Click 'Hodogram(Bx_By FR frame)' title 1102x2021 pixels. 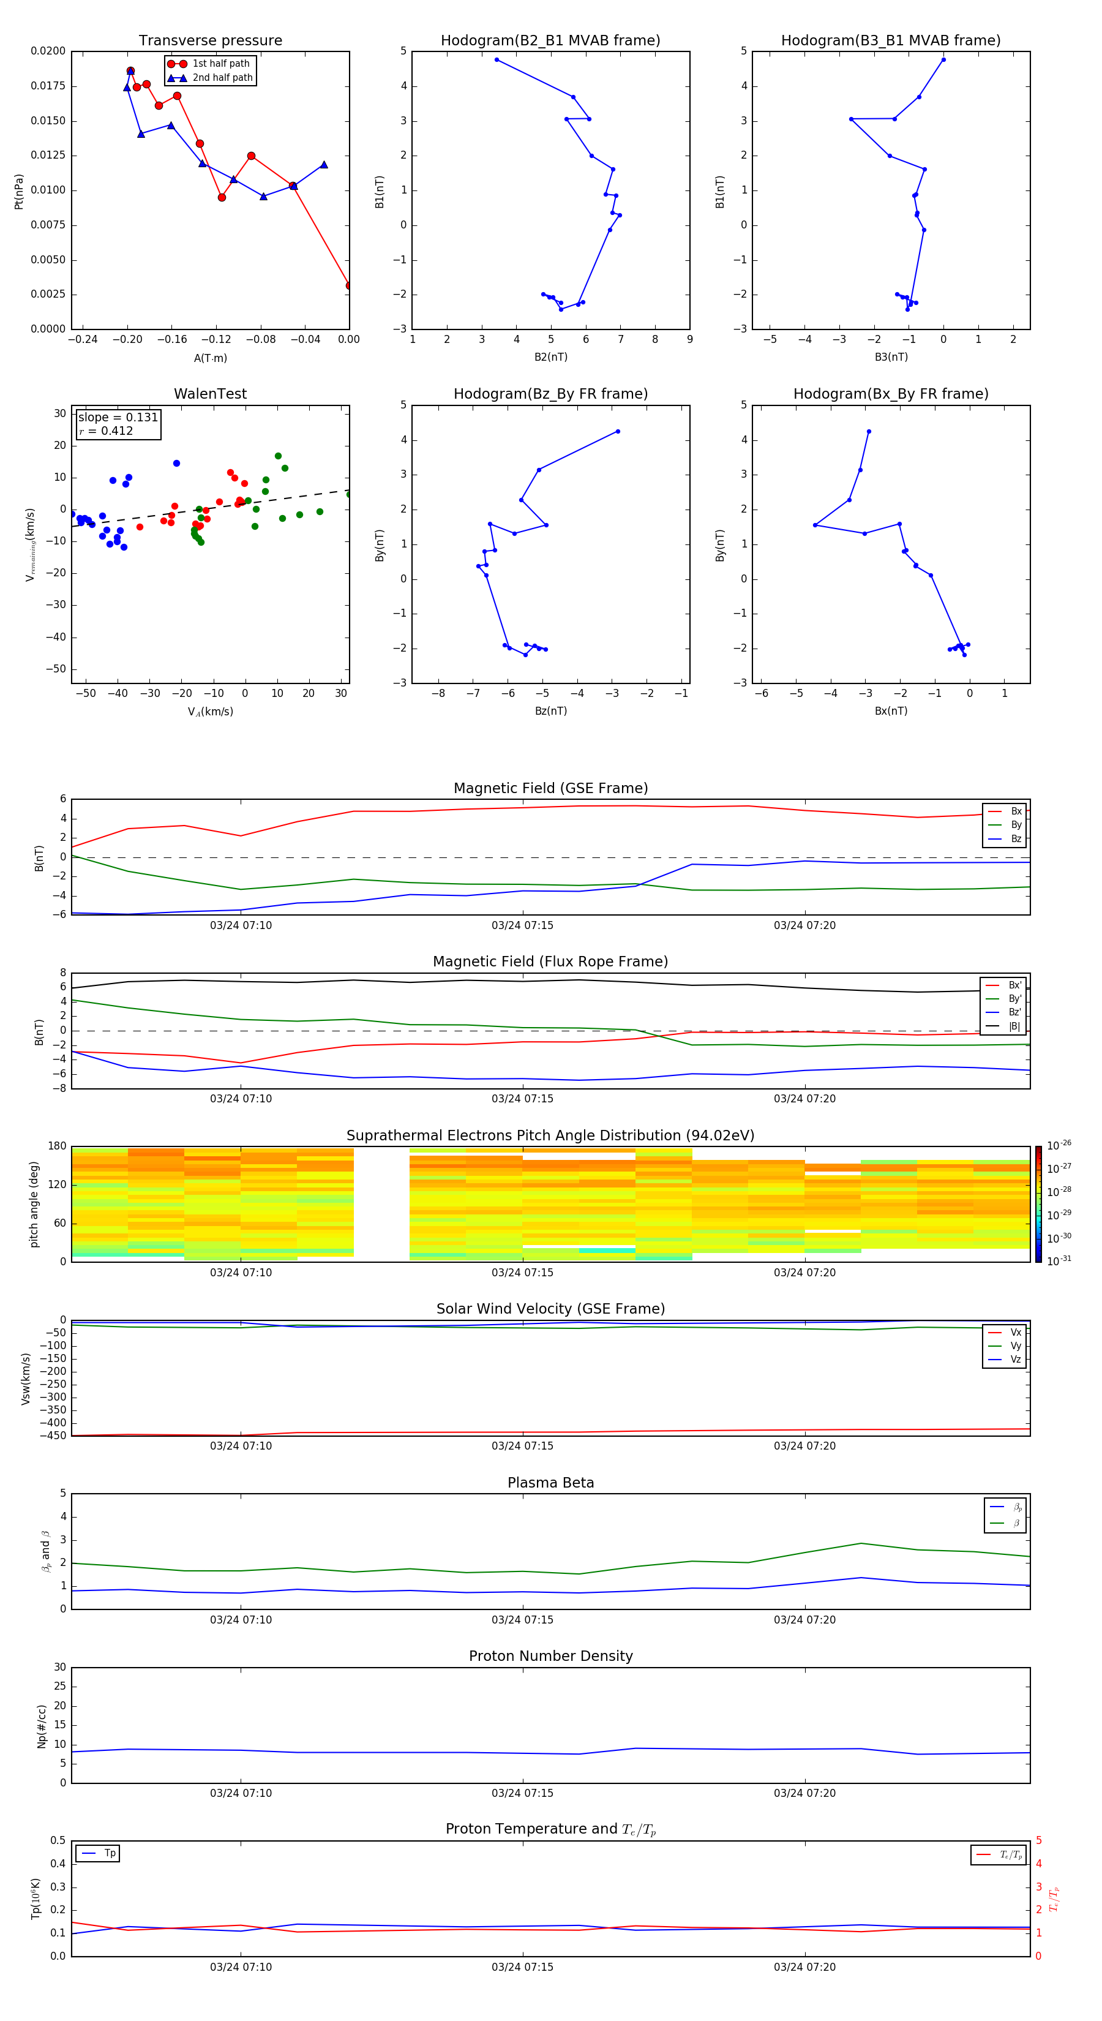[891, 394]
